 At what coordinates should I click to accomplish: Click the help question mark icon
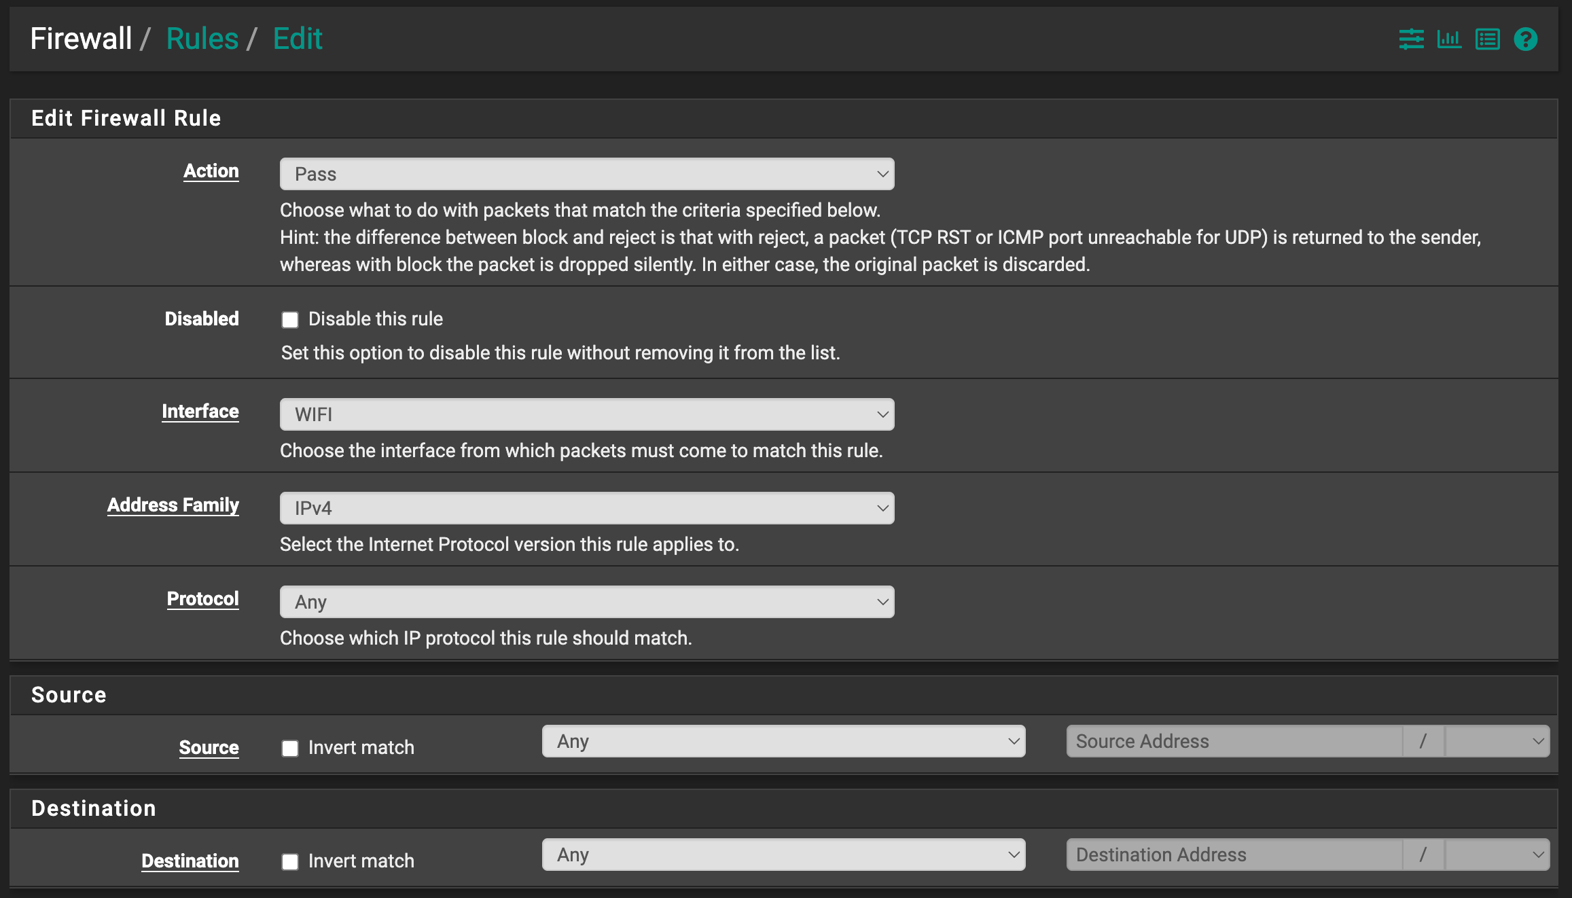(1525, 39)
